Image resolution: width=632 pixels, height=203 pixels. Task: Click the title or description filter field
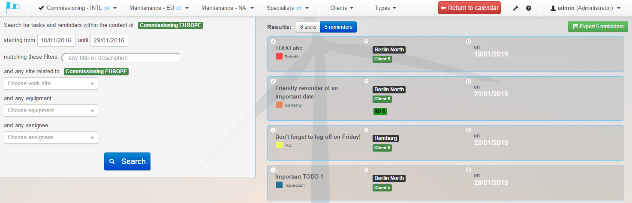click(121, 58)
